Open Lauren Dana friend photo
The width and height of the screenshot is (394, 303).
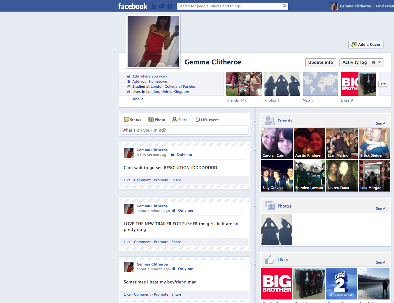[342, 176]
